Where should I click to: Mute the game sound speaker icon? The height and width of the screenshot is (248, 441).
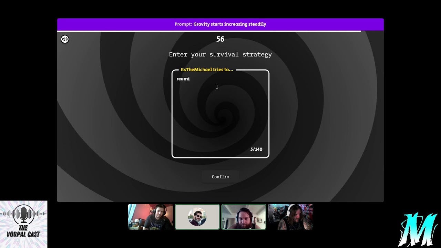tap(65, 39)
